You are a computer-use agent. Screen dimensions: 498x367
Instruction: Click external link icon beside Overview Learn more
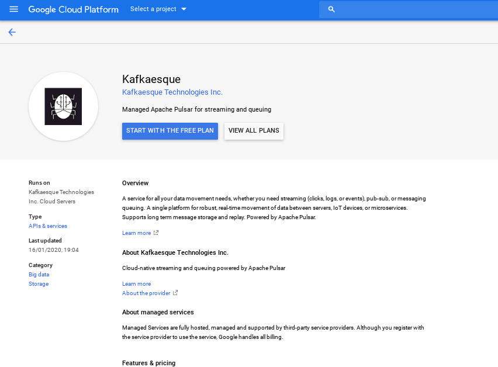[x=156, y=233]
